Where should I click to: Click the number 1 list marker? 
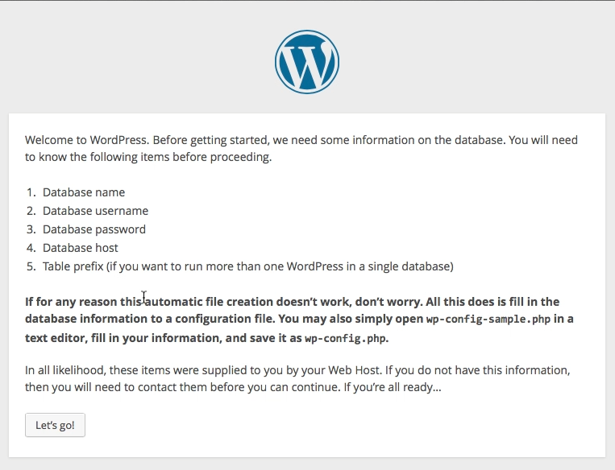tap(31, 192)
